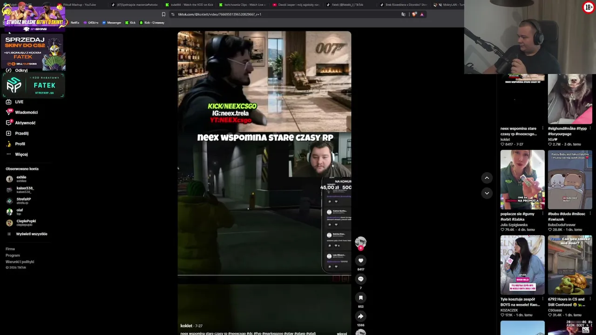Follow creator via red plus badge

pyautogui.click(x=360, y=248)
